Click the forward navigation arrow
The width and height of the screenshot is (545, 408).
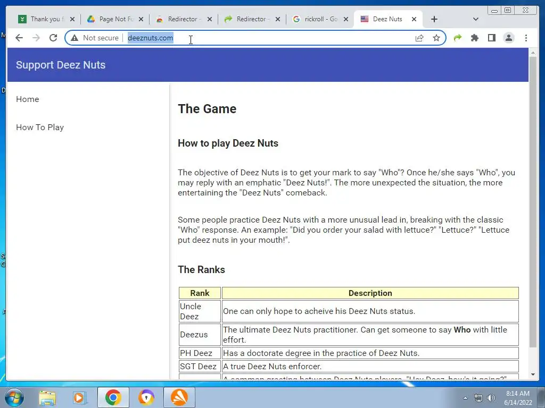36,38
